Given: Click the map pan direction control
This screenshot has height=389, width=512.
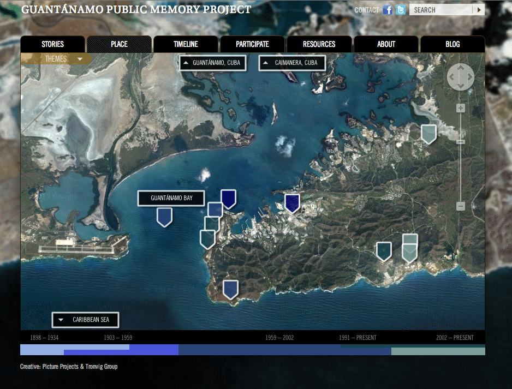Looking at the screenshot, I should pyautogui.click(x=460, y=77).
